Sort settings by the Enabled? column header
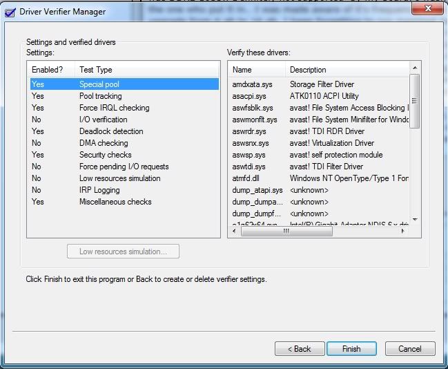This screenshot has width=448, height=369. (52, 70)
